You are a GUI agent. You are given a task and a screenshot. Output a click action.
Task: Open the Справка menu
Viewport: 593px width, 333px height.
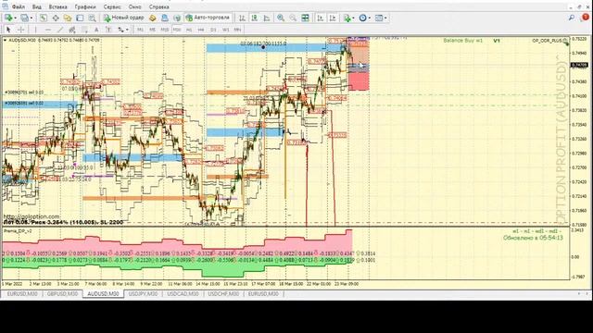[x=158, y=6]
